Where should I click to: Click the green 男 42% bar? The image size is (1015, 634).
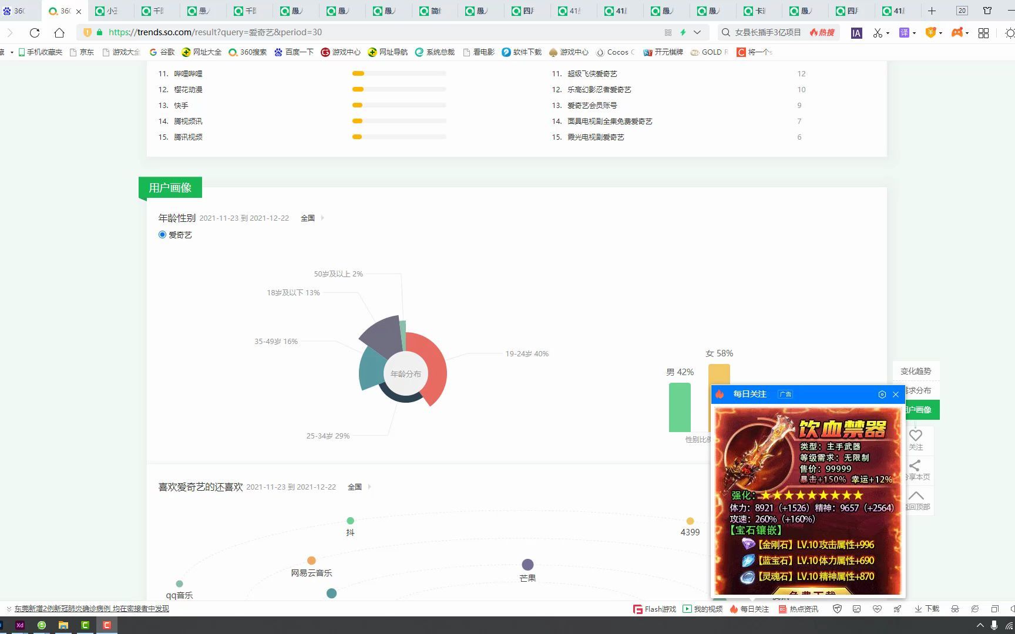pyautogui.click(x=680, y=407)
